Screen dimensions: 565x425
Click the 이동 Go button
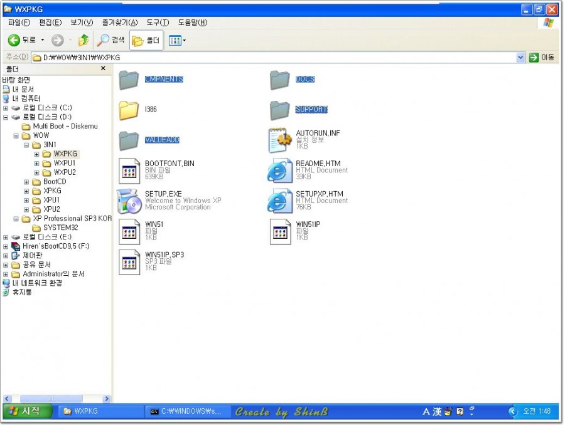coord(542,57)
